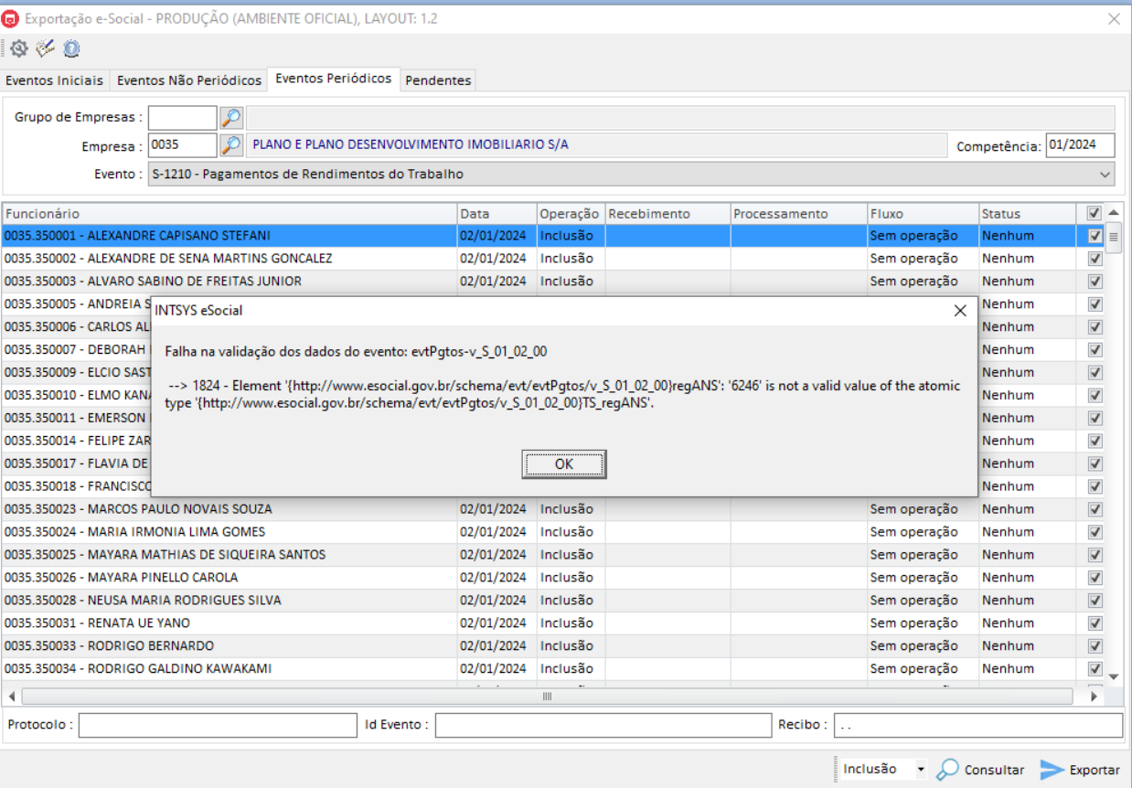
Task: Click the Exportar arrow icon
Action: pos(1052,770)
